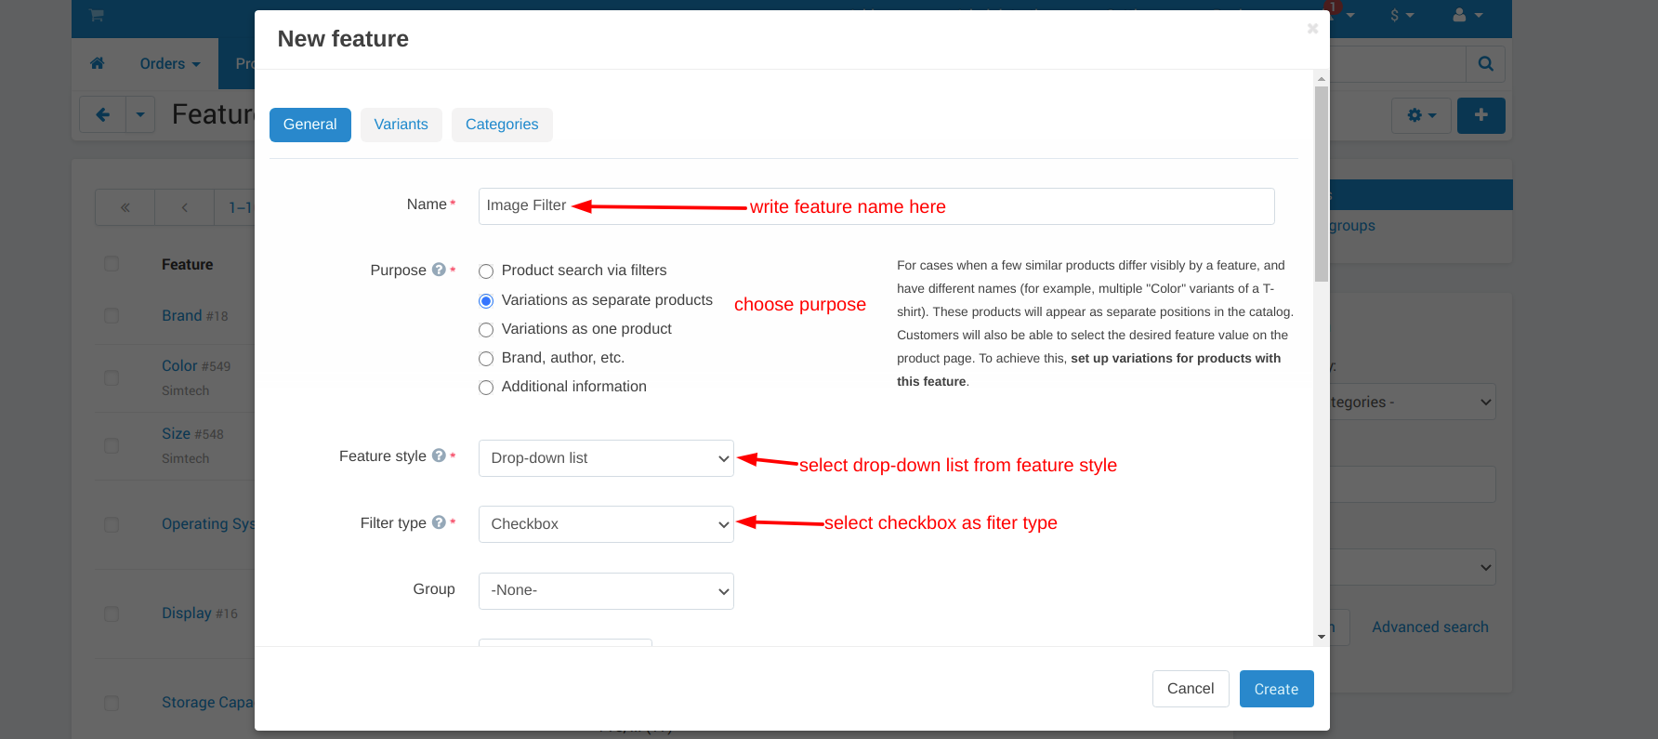Open the Categories tab
The height and width of the screenshot is (739, 1658).
pyautogui.click(x=502, y=125)
